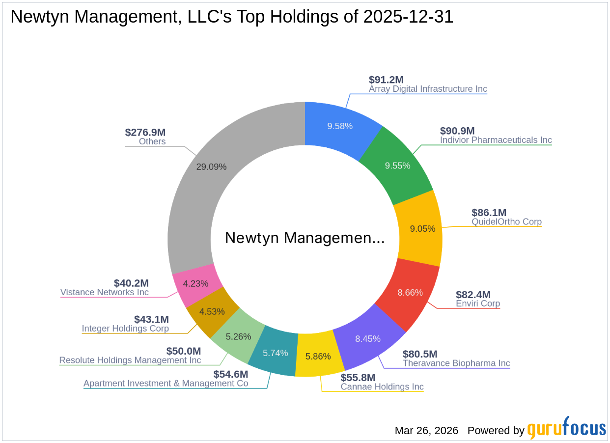Screen dimensions: 610x443
Task: Select the dark yellow Integer Holdings segment
Action: pos(211,311)
